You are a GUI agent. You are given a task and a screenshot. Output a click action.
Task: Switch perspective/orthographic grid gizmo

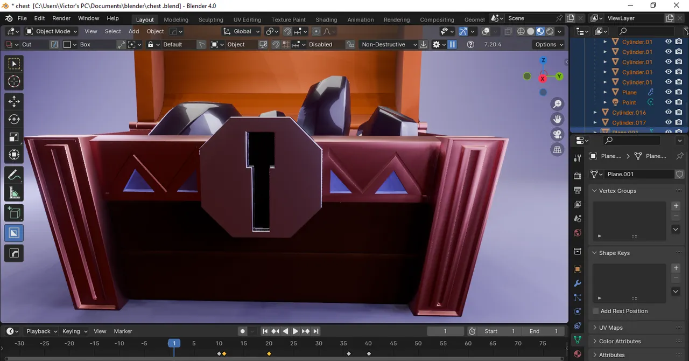click(x=558, y=150)
